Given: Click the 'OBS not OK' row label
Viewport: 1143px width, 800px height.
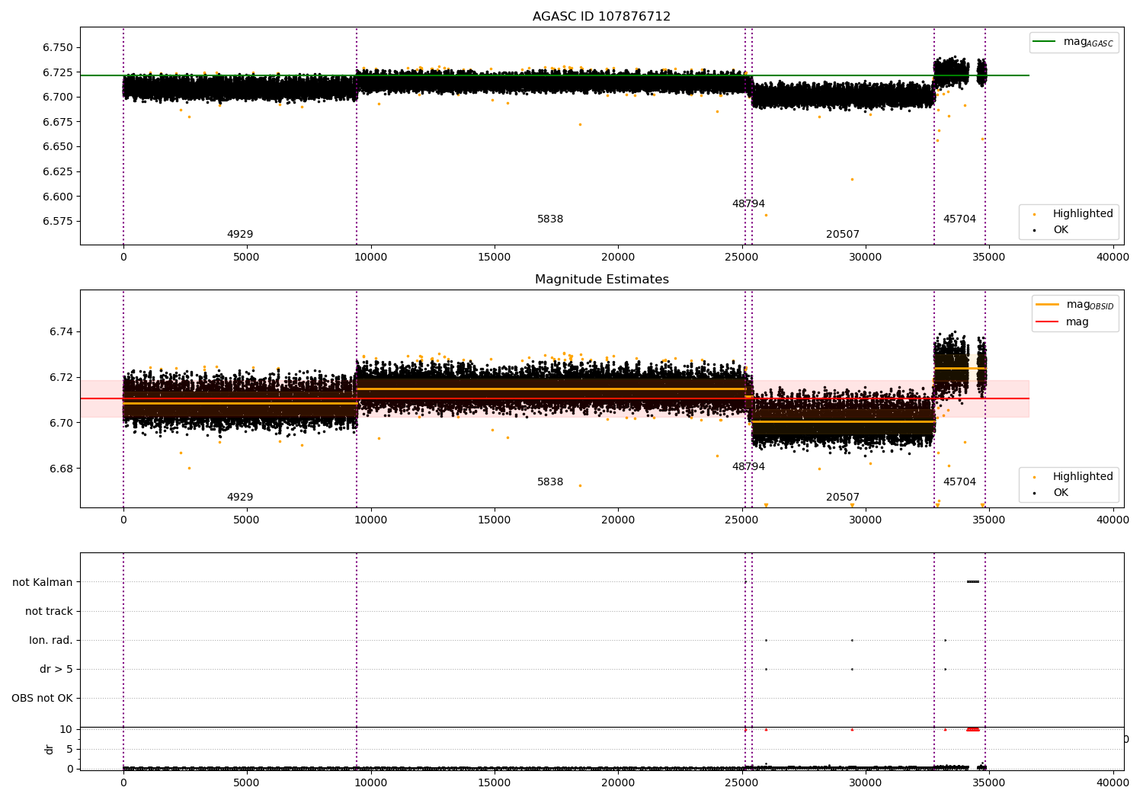Looking at the screenshot, I should point(42,698).
